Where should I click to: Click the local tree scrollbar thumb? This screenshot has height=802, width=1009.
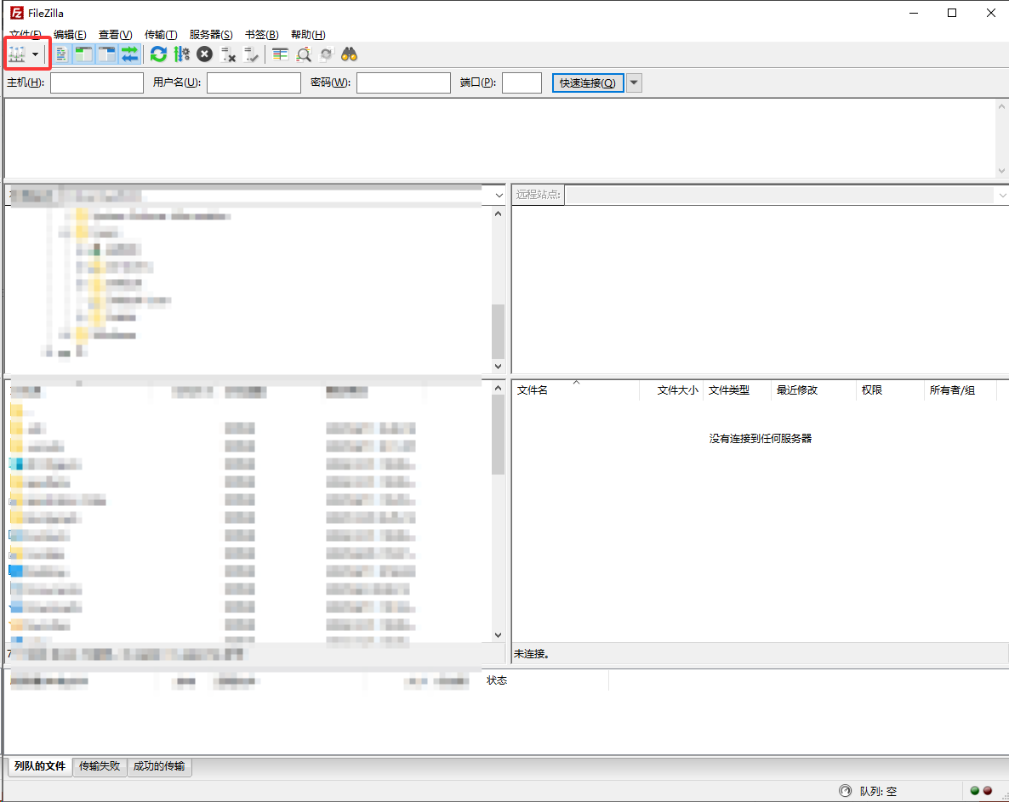[498, 331]
